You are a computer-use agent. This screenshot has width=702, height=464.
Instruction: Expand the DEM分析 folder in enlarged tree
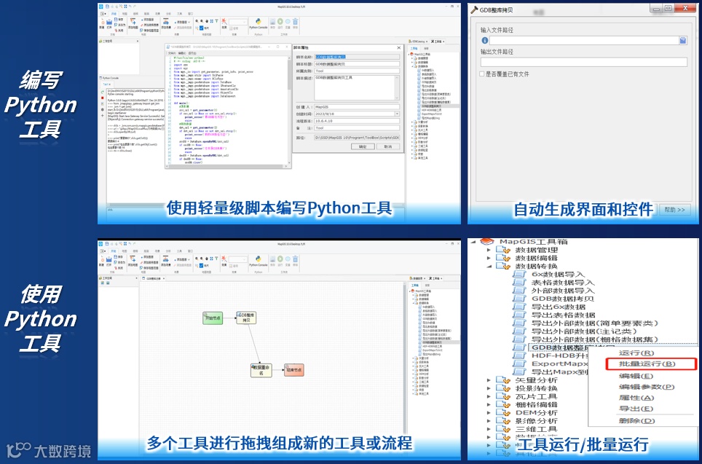[489, 412]
